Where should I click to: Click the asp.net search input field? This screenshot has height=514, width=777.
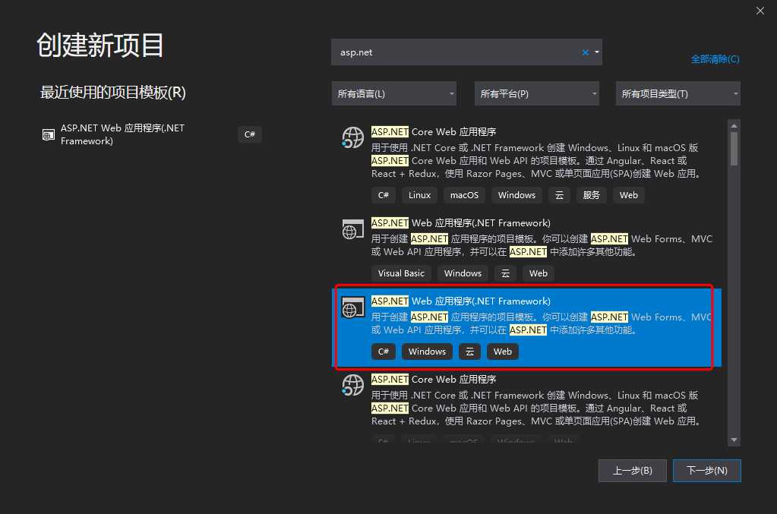pyautogui.click(x=456, y=52)
